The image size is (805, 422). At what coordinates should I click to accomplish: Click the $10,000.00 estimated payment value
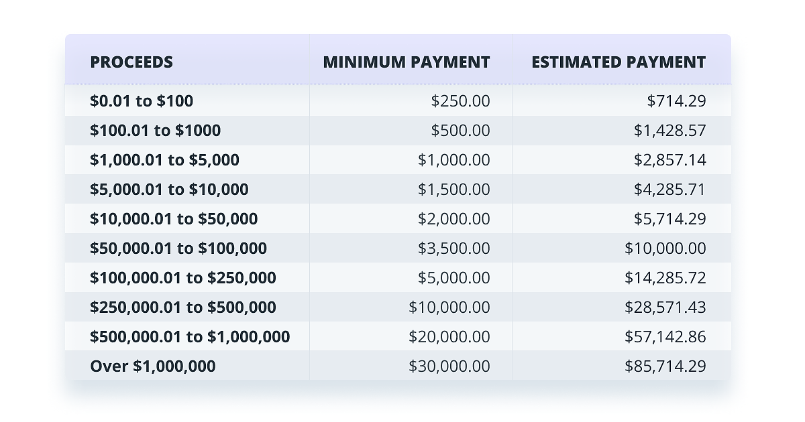(x=665, y=249)
